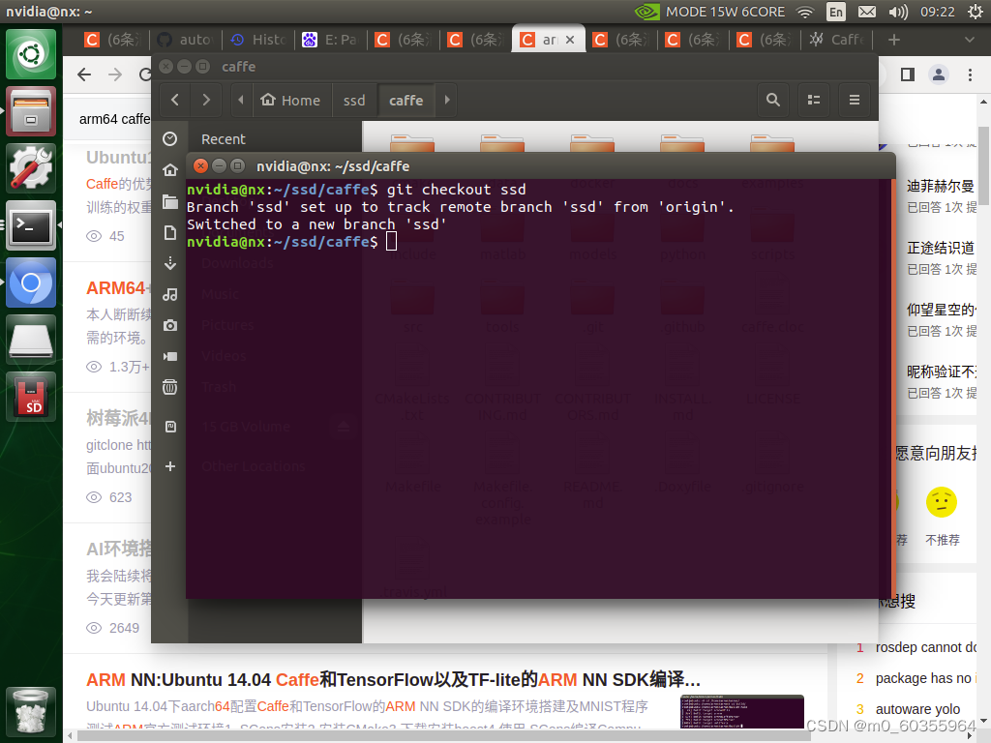
Task: Show earlier path segments arrow
Action: [241, 100]
